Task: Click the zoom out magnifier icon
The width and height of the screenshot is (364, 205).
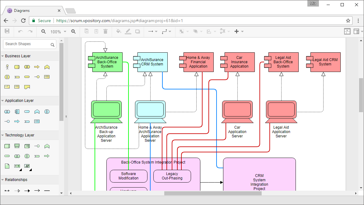Action: pos(44,31)
